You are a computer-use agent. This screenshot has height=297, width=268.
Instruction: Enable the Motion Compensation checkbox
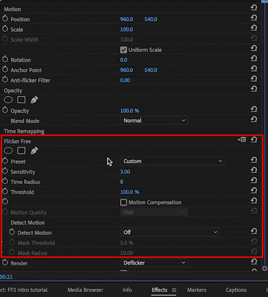tap(123, 202)
